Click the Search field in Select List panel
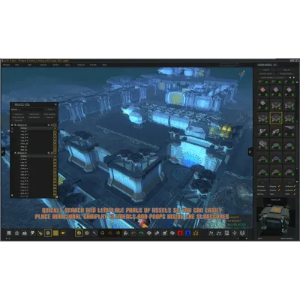300x300 pixels. click(x=31, y=109)
